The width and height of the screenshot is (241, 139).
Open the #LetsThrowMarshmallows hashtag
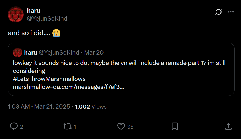point(49,79)
